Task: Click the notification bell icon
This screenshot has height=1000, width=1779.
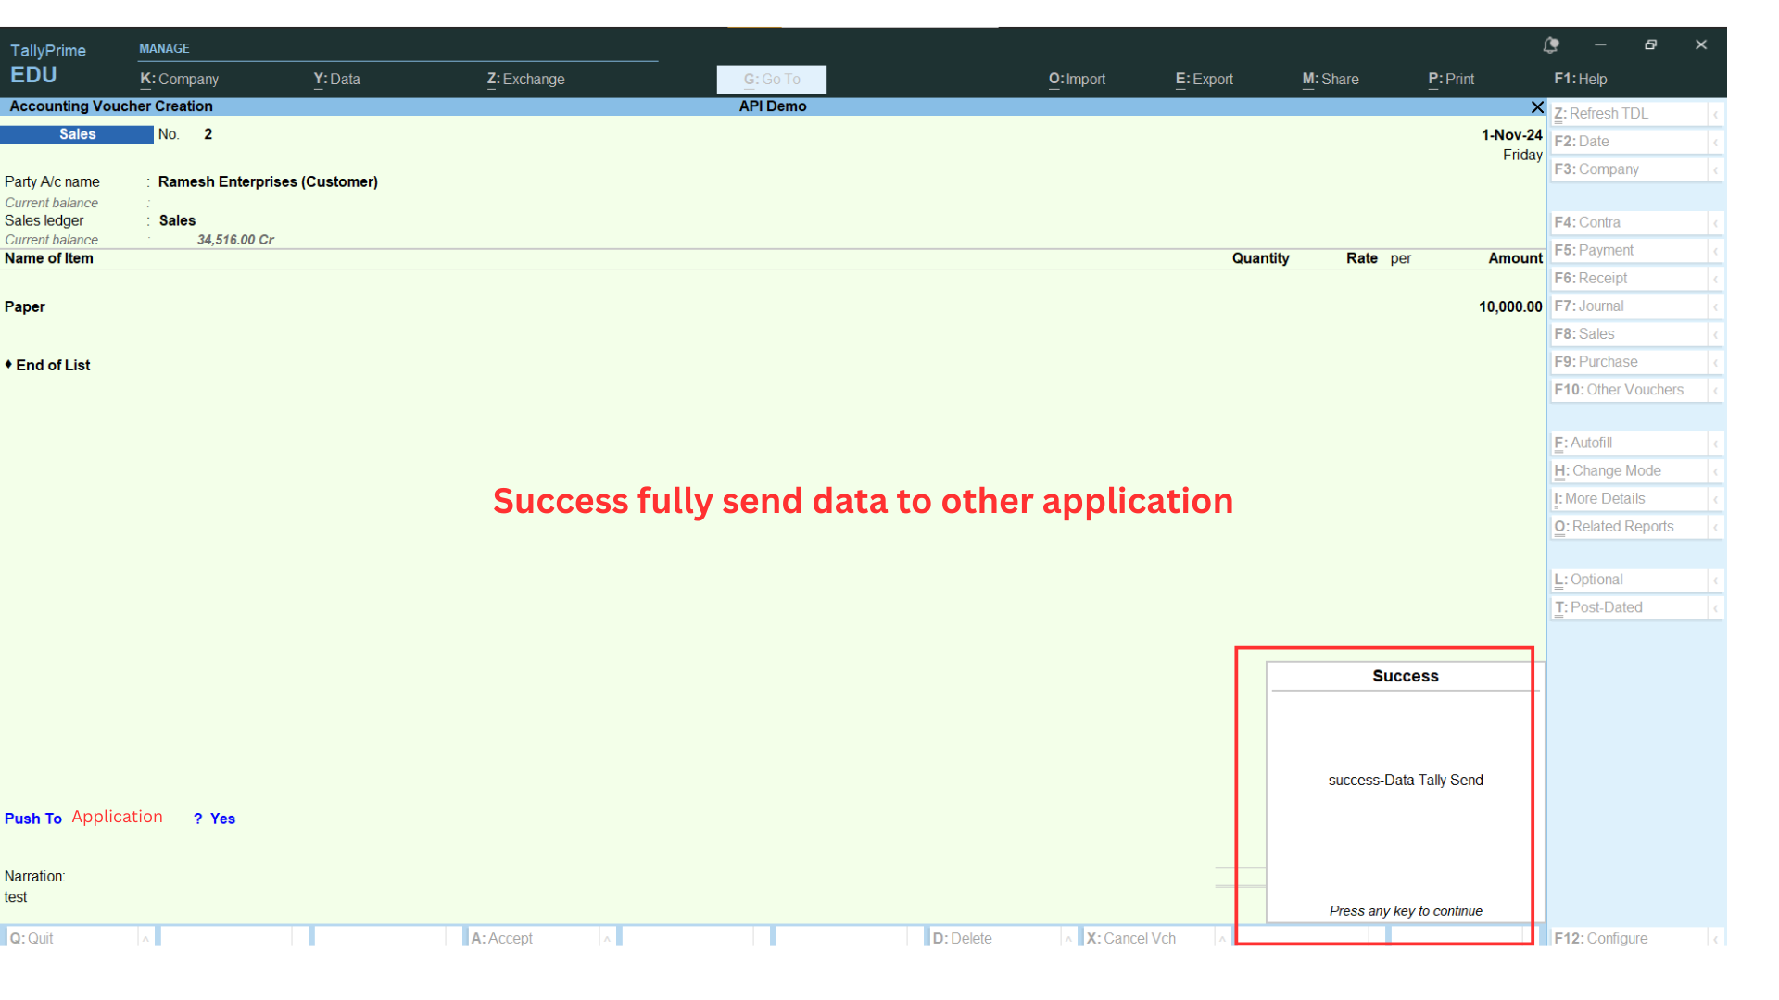Action: [1551, 44]
